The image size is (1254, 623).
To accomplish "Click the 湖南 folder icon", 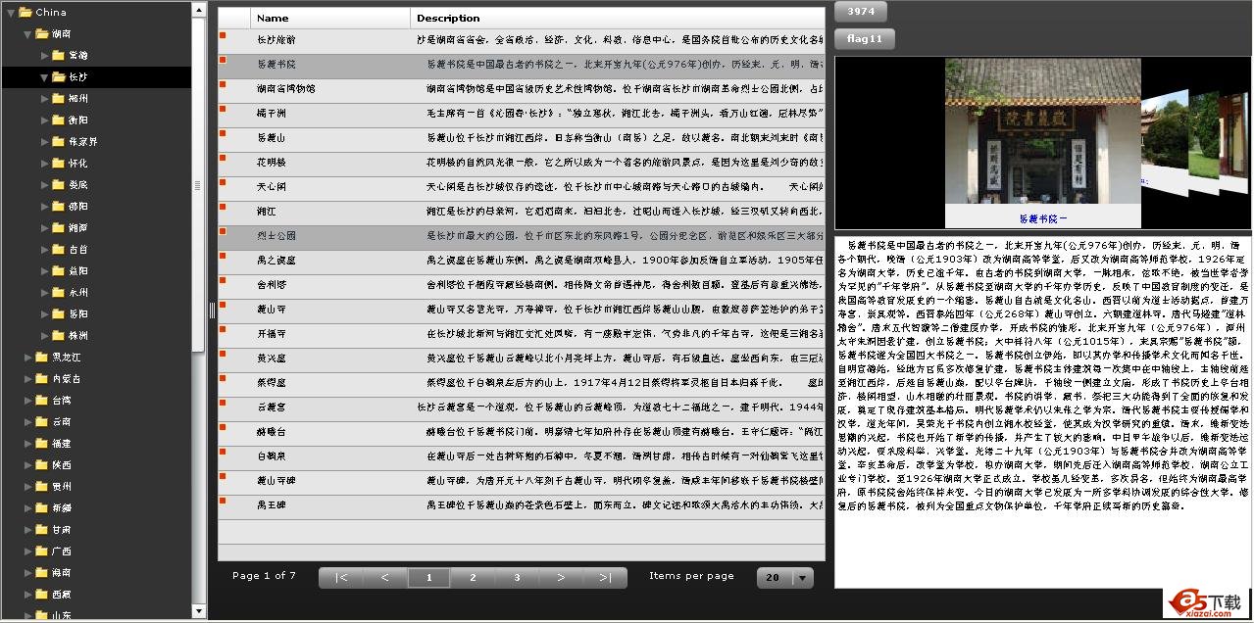I will pyautogui.click(x=41, y=34).
